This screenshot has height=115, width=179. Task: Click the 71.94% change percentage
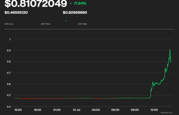(x=80, y=3)
